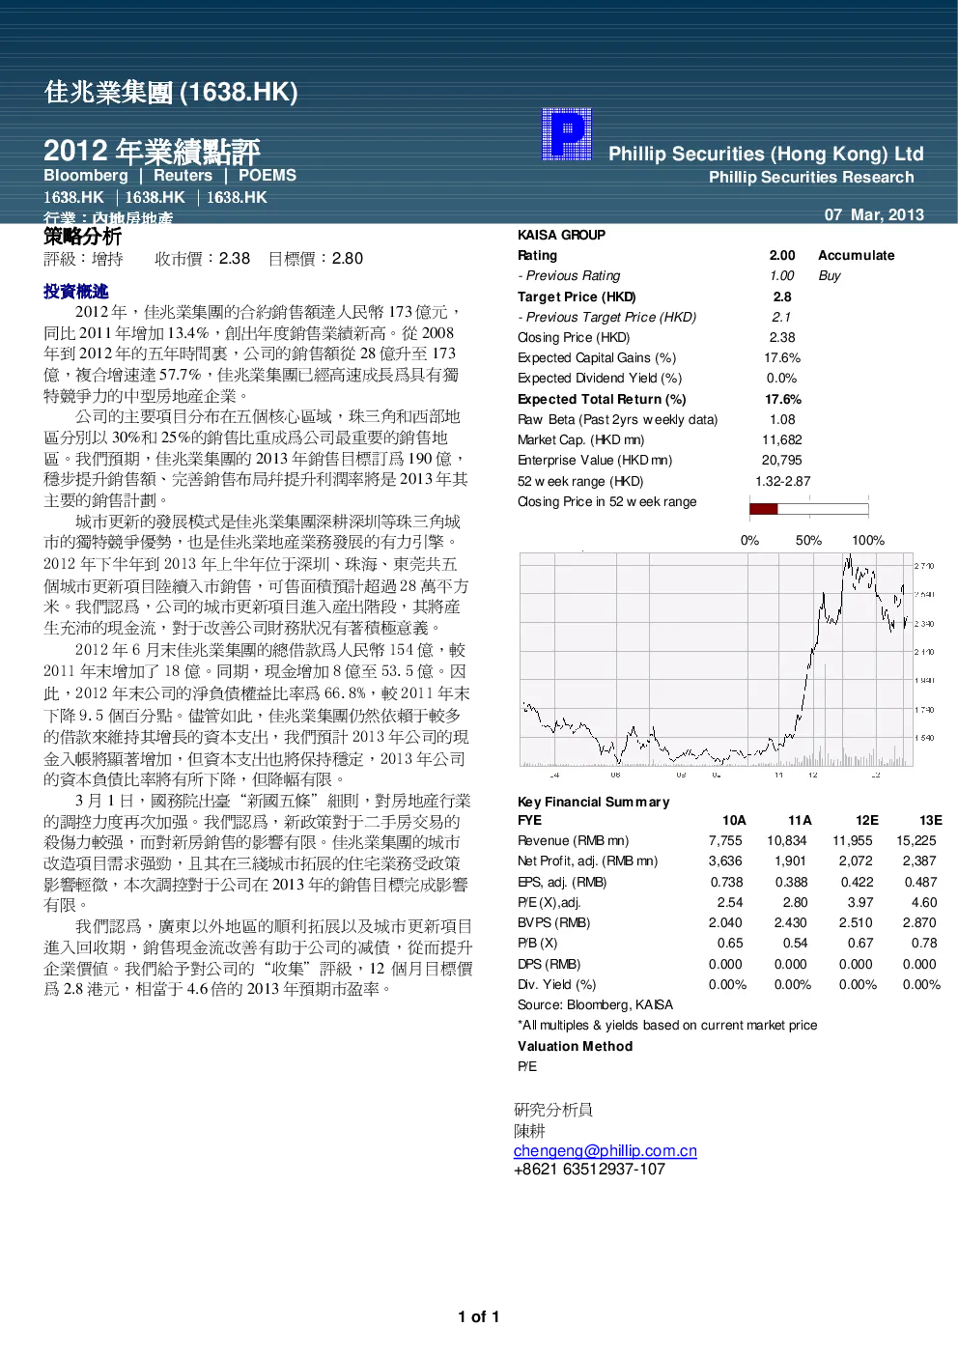Select the analyst name 陳耕
This screenshot has height=1355, width=958.
(529, 1131)
